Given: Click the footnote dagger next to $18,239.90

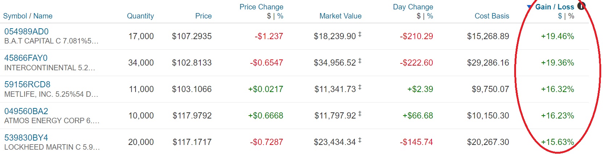Looking at the screenshot, I should point(360,34).
